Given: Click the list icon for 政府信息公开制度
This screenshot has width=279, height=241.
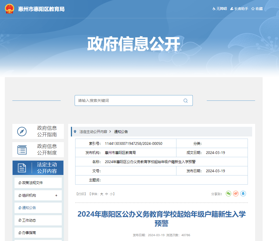Looking at the screenshot, I should tap(22, 150).
